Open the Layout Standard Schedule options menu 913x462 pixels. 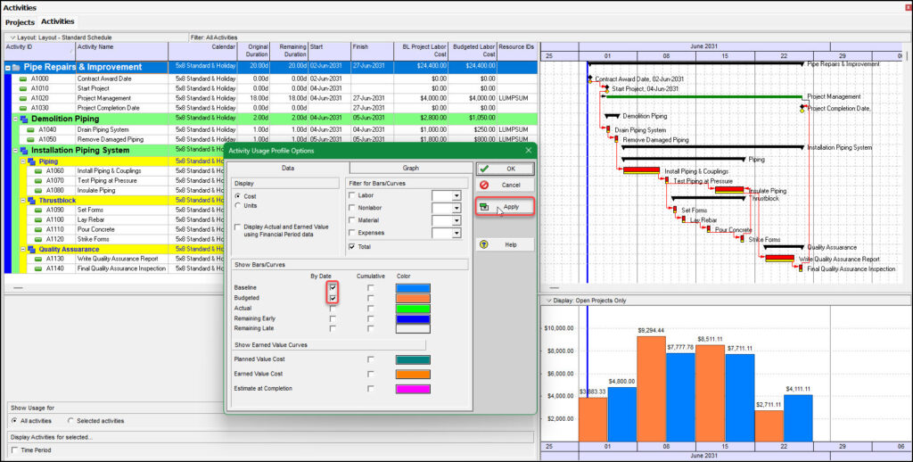pyautogui.click(x=12, y=37)
